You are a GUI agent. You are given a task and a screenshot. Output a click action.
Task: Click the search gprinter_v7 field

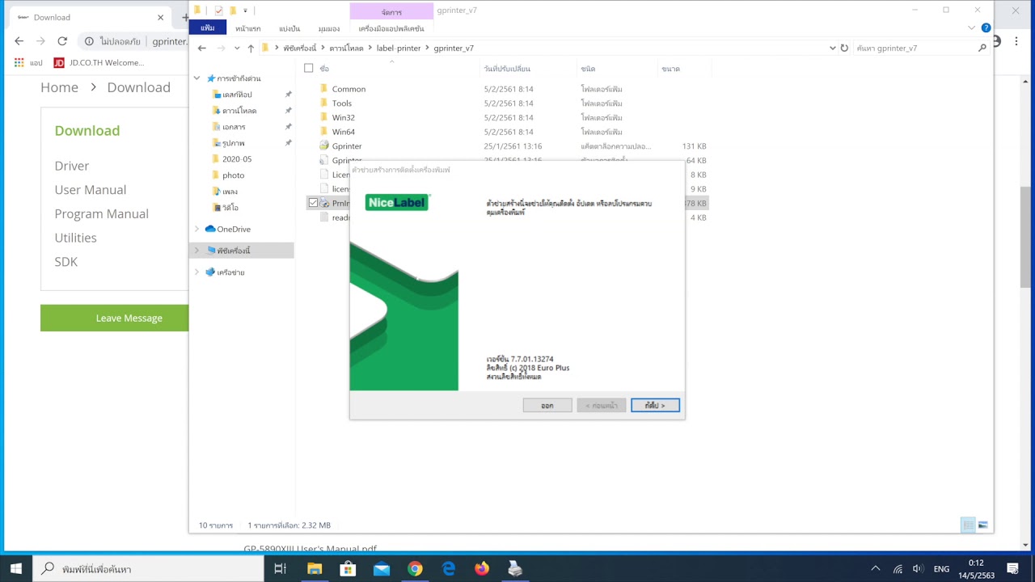click(x=914, y=48)
